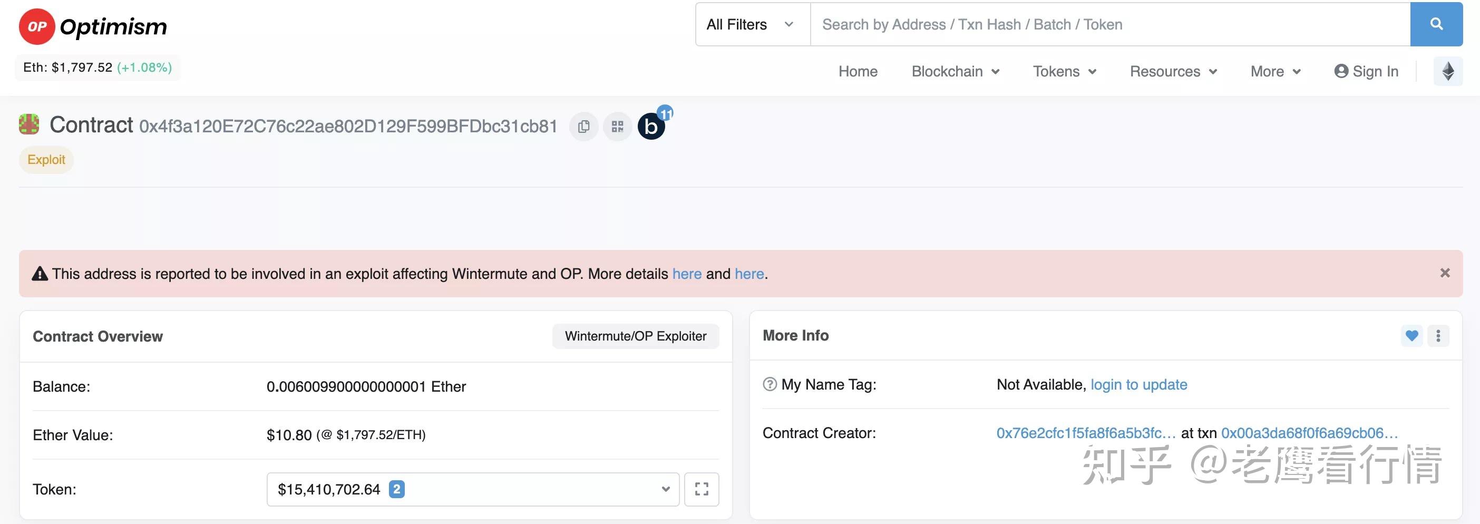This screenshot has width=1480, height=524.
Task: Open creation txn 0x00a3da68f0f6a69cb06
Action: 1309,433
